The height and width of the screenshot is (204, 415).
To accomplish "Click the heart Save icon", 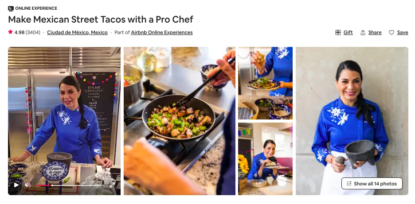I will point(392,32).
